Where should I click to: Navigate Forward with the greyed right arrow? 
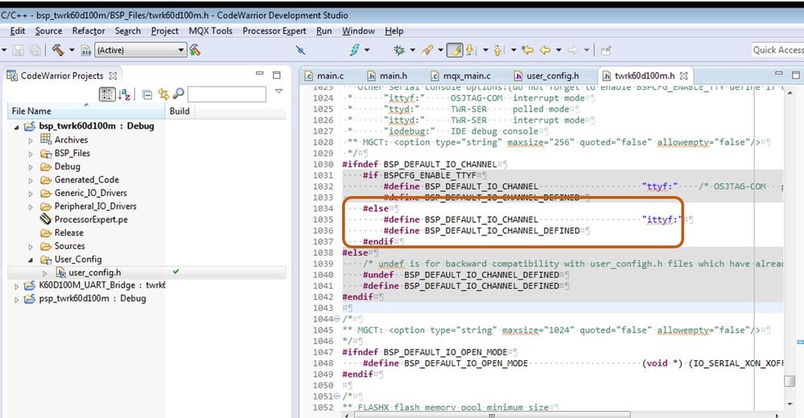coord(573,50)
